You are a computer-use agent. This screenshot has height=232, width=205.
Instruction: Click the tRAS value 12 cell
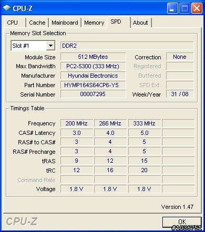click(x=110, y=161)
